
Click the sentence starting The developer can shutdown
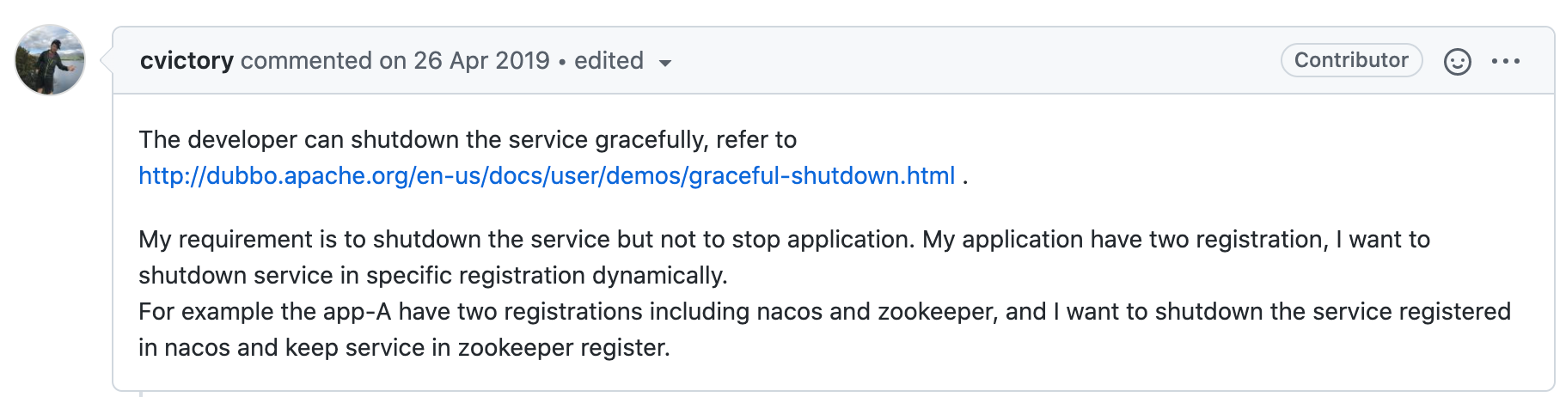(x=468, y=140)
